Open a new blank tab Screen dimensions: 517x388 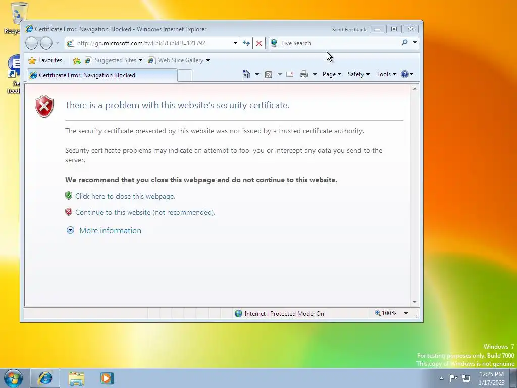click(185, 76)
